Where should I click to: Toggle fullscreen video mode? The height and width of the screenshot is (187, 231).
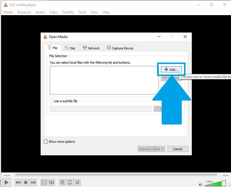pyautogui.click(x=44, y=183)
